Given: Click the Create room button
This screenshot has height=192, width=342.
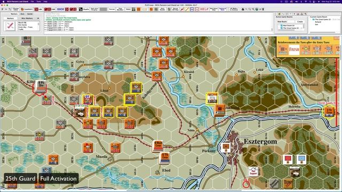Looking at the screenshot, I should click(300, 21).
